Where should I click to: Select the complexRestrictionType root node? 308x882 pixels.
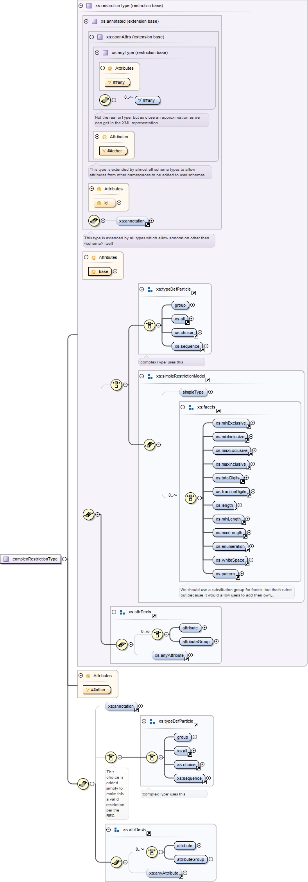click(x=31, y=559)
